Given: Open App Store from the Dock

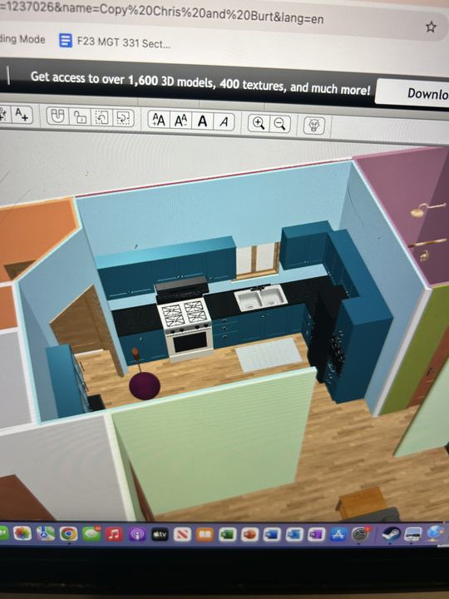Looking at the screenshot, I should click(338, 534).
